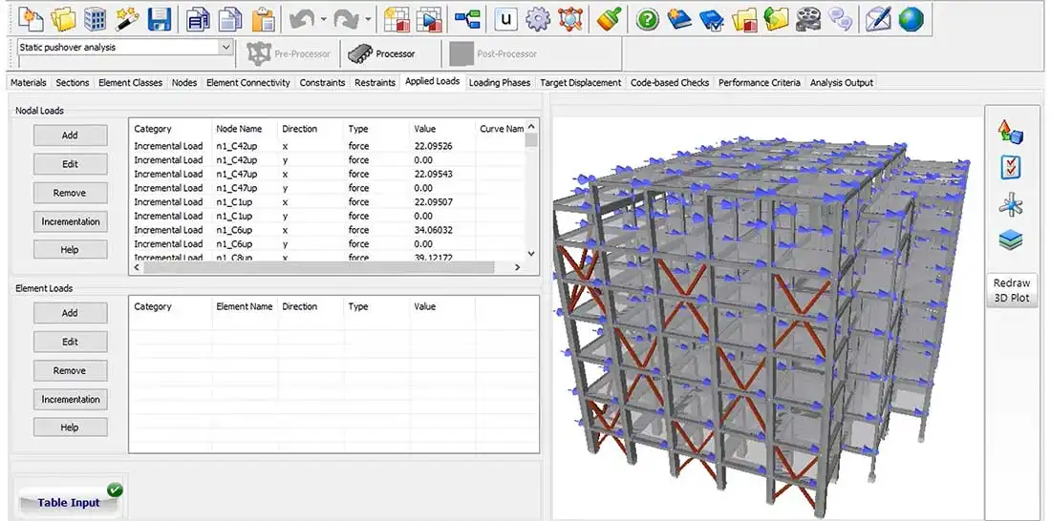Click Edit in Element Loads section

tap(70, 342)
